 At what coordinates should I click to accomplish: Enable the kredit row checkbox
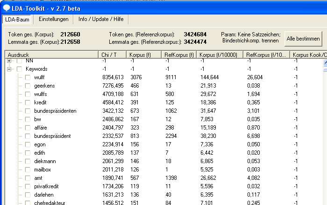pos(28,102)
